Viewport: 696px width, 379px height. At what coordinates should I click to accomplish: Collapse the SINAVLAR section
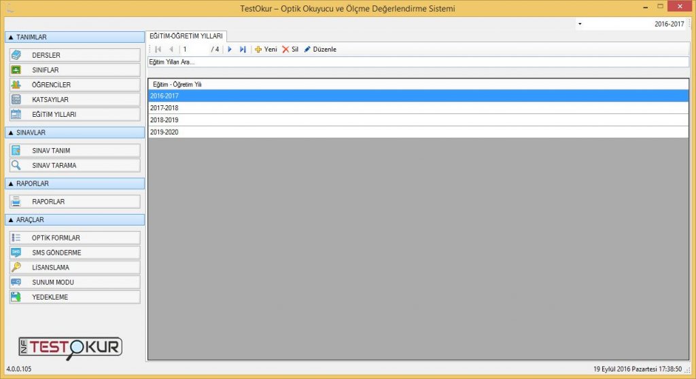pos(75,132)
